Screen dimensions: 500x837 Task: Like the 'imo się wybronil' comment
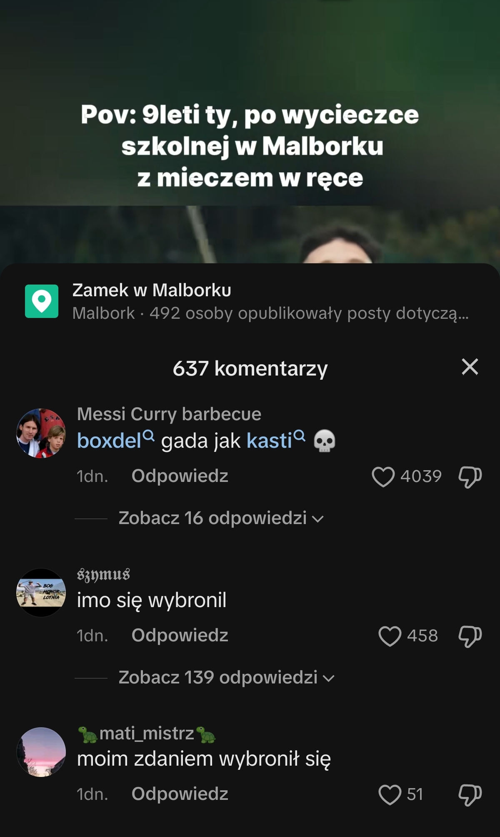pos(390,636)
